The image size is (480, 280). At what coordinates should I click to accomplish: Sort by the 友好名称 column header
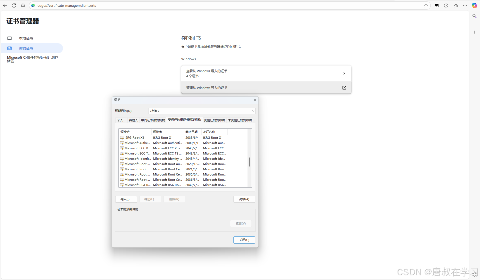tap(214, 132)
